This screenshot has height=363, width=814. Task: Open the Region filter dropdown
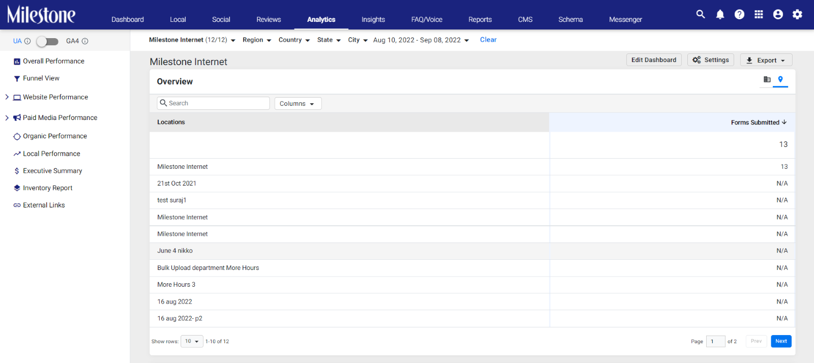click(x=257, y=40)
